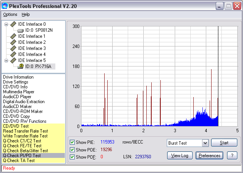This screenshot has height=173, width=243.
Task: Click the Ready status bar text
Action: click(9, 168)
